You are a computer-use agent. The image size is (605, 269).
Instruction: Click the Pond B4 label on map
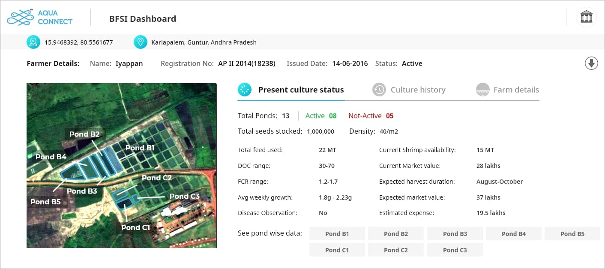click(x=51, y=157)
